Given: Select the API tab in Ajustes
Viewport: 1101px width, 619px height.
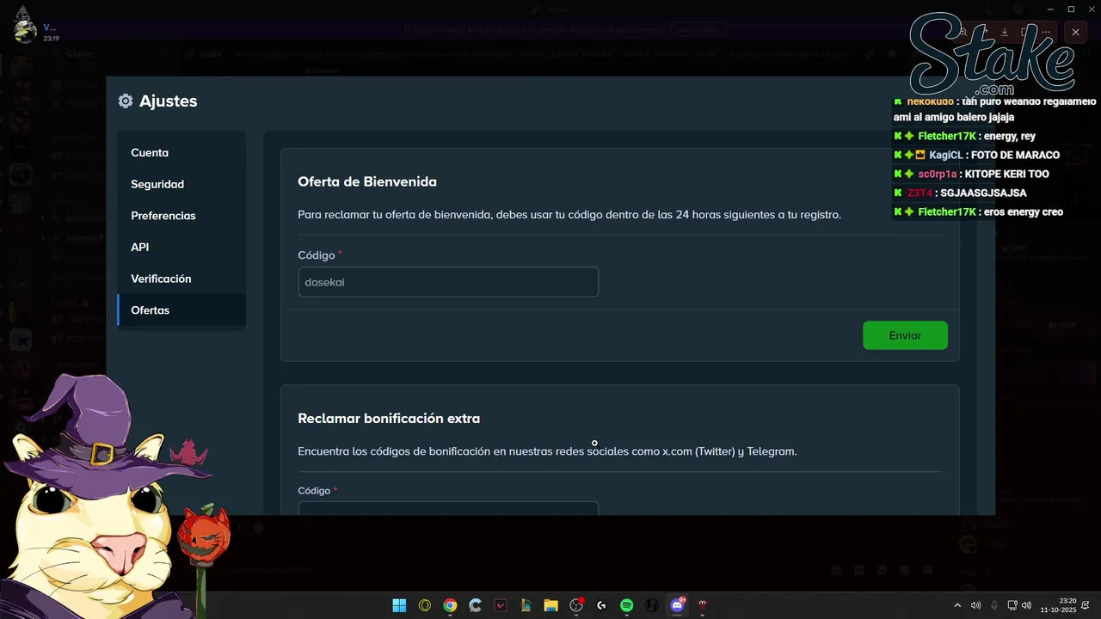Looking at the screenshot, I should (181, 247).
